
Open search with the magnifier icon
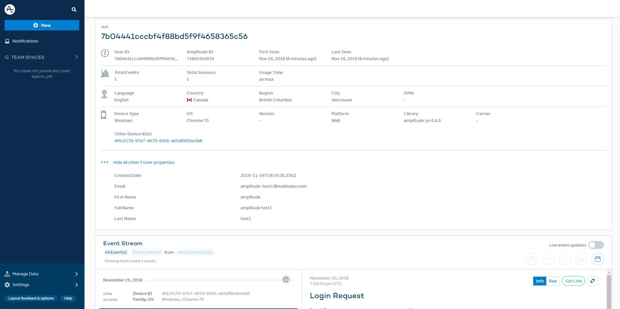[x=74, y=9]
